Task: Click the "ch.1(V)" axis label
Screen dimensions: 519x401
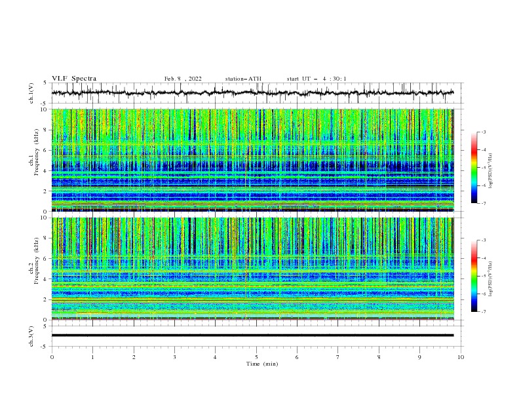Action: (31, 93)
